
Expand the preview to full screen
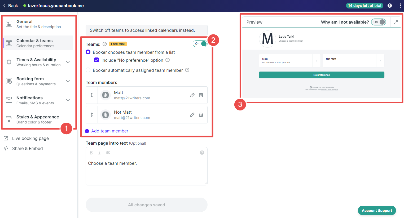coord(396,22)
